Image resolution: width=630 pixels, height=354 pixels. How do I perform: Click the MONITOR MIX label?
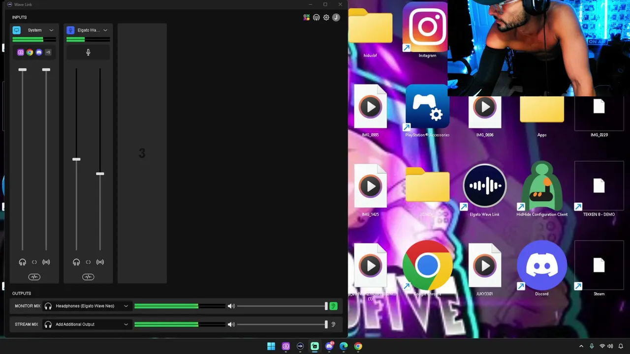[28, 306]
